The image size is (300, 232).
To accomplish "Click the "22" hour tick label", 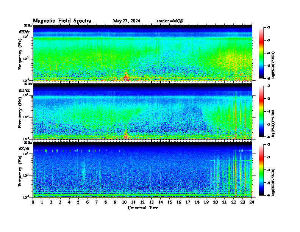I will pyautogui.click(x=234, y=202).
